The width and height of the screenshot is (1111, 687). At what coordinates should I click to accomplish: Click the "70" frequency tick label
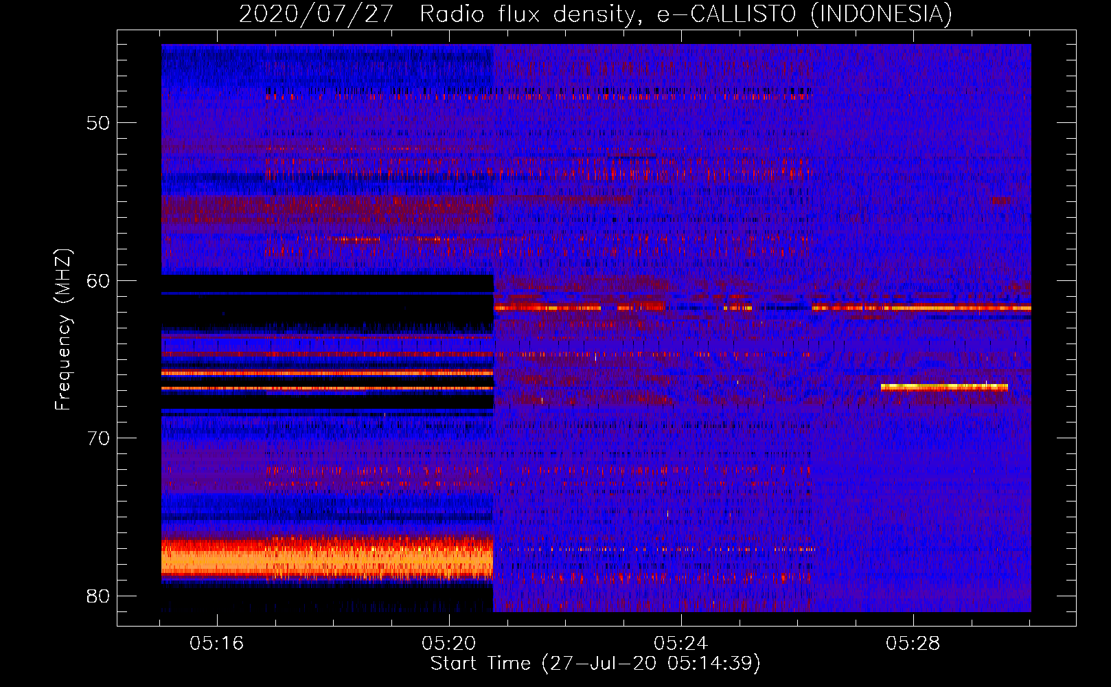tap(98, 438)
